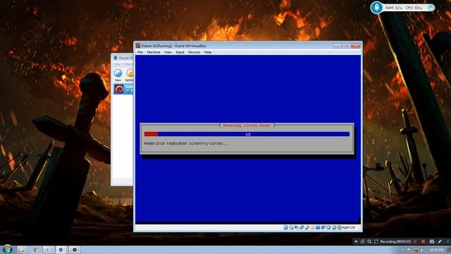Click the recorder region selection icon
This screenshot has width=451, height=254.
tap(376, 241)
